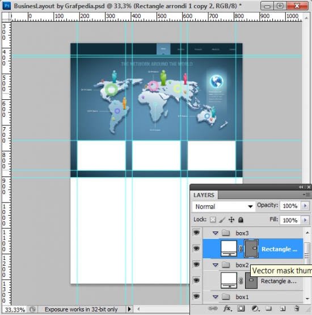Screen dimensions: 312x315
Task: Minimize the document window
Action: pyautogui.click(x=267, y=6)
